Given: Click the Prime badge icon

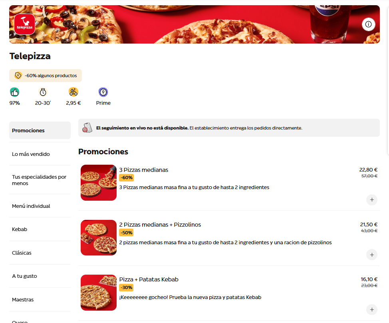Looking at the screenshot, I should [103, 92].
